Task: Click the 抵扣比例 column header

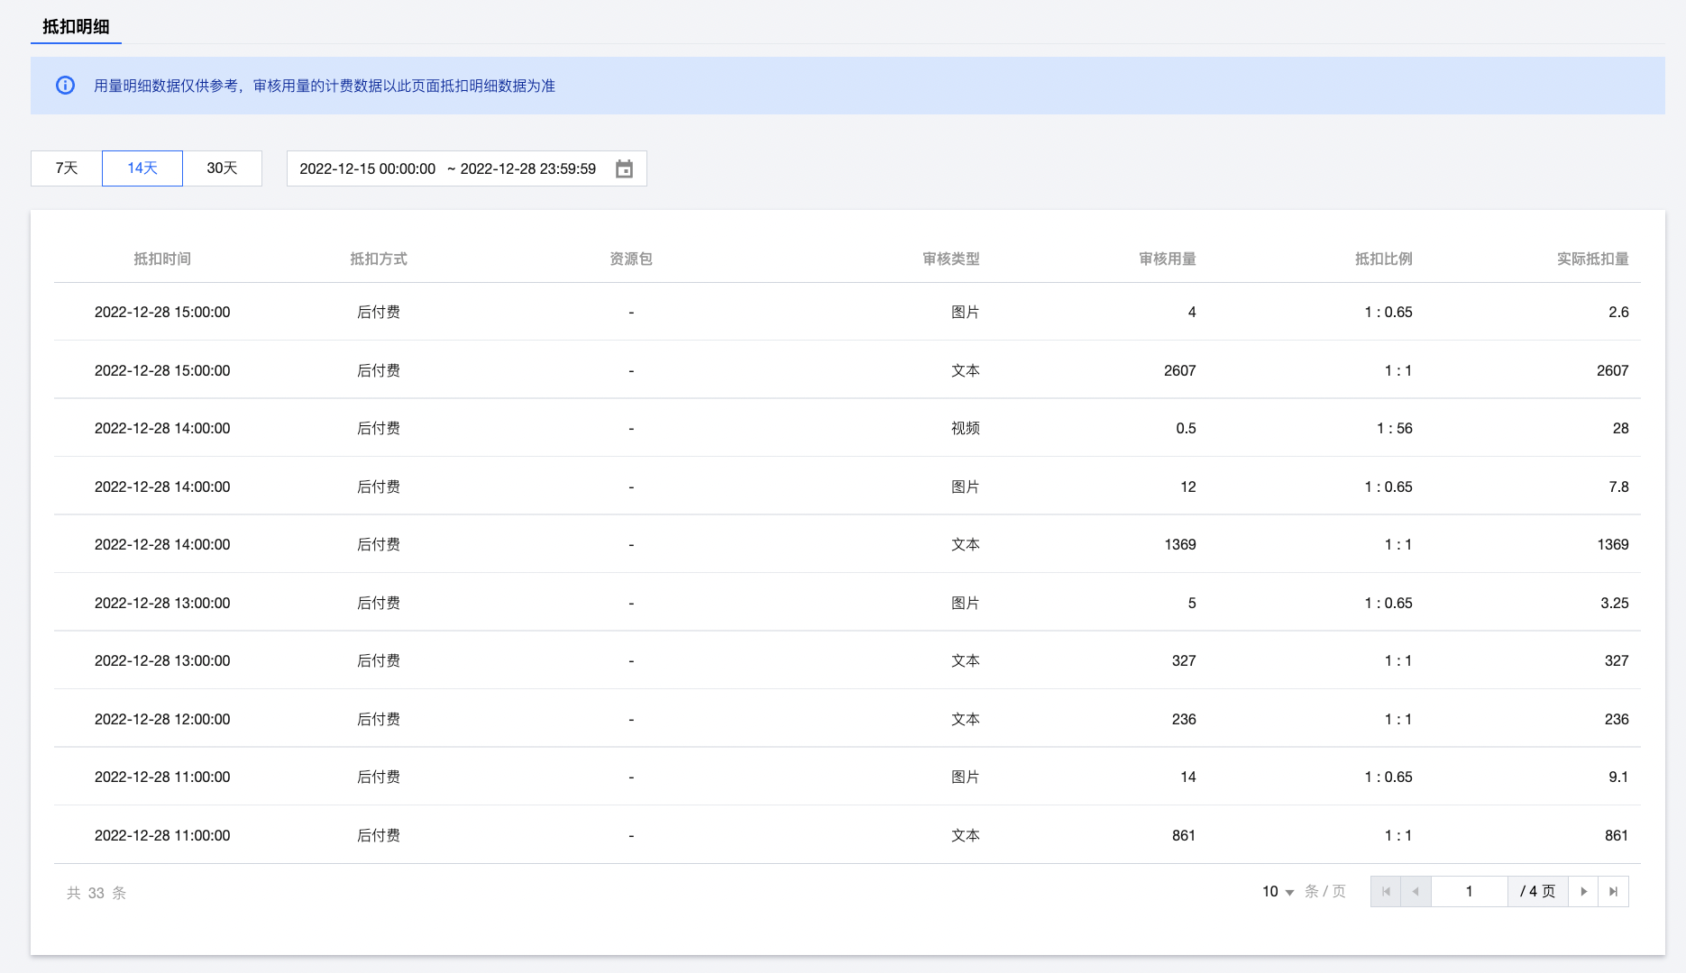Action: [1384, 259]
